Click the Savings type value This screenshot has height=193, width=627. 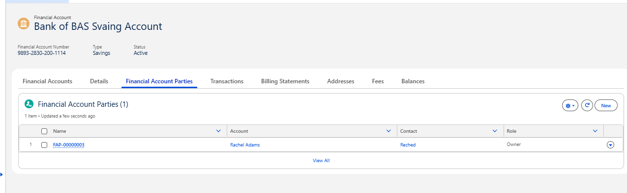click(101, 53)
